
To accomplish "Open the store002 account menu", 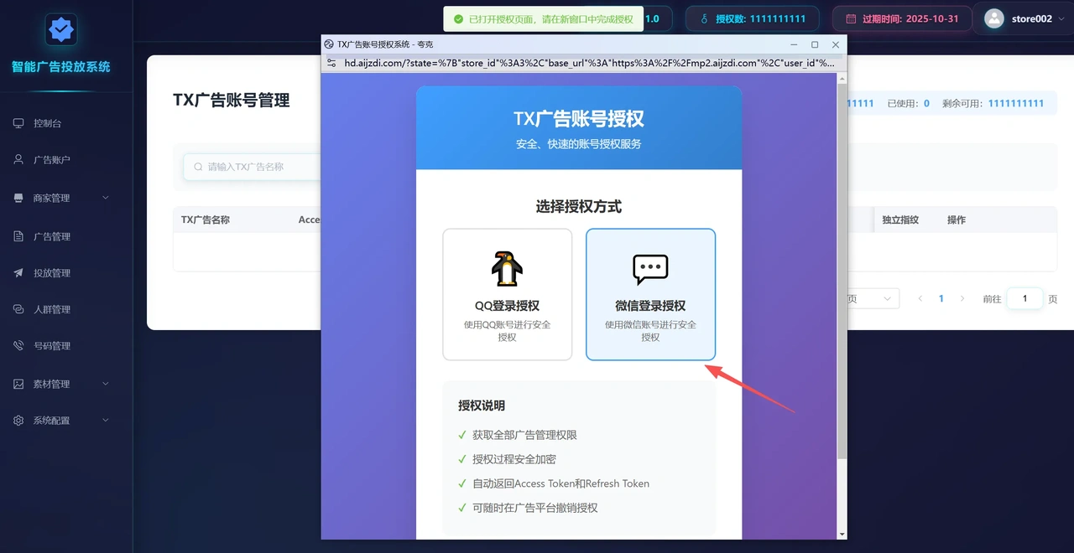I will tap(1025, 18).
